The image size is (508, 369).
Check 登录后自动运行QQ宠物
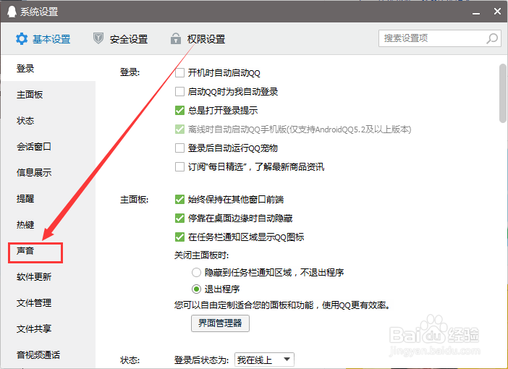[x=179, y=148]
